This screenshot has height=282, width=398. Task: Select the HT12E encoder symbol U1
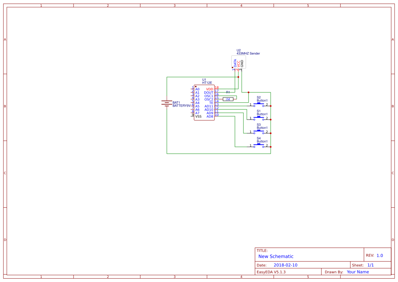click(x=204, y=102)
